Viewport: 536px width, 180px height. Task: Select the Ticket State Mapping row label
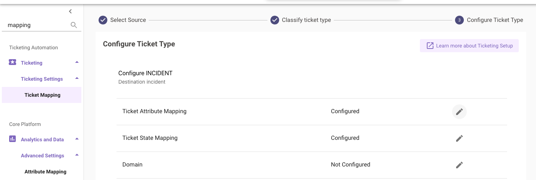tap(150, 138)
